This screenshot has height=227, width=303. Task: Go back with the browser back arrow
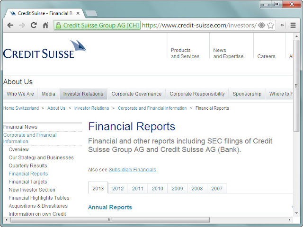10,25
